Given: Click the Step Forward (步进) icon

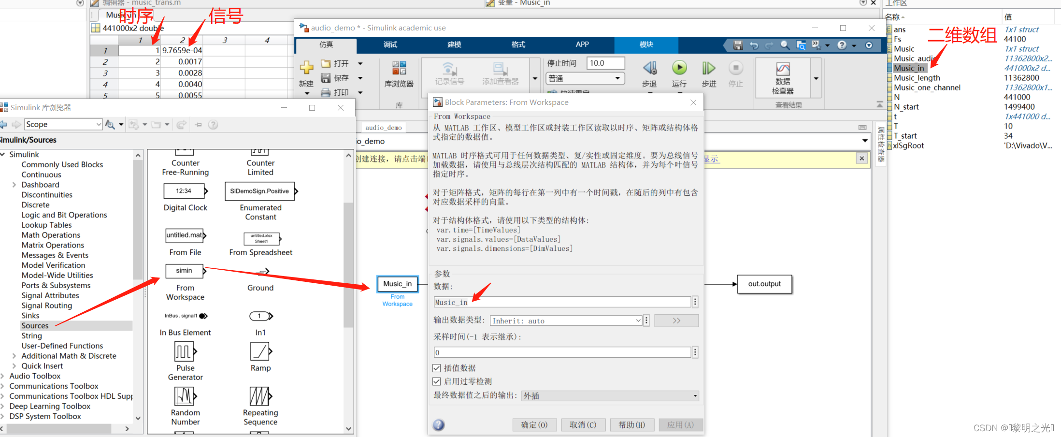Looking at the screenshot, I should [x=709, y=68].
